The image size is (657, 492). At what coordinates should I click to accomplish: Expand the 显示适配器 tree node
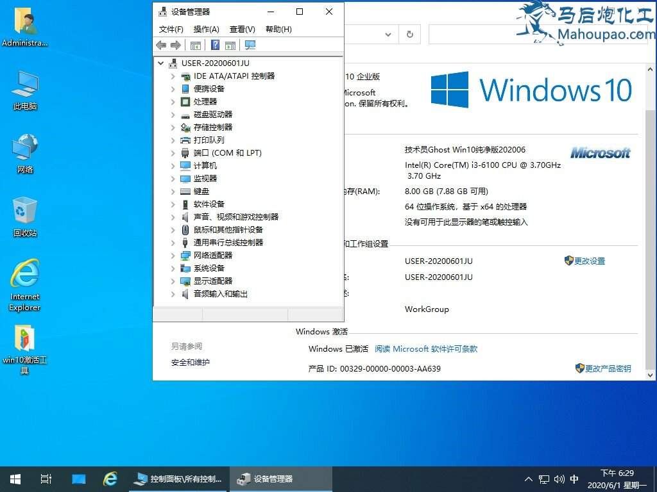pos(173,281)
